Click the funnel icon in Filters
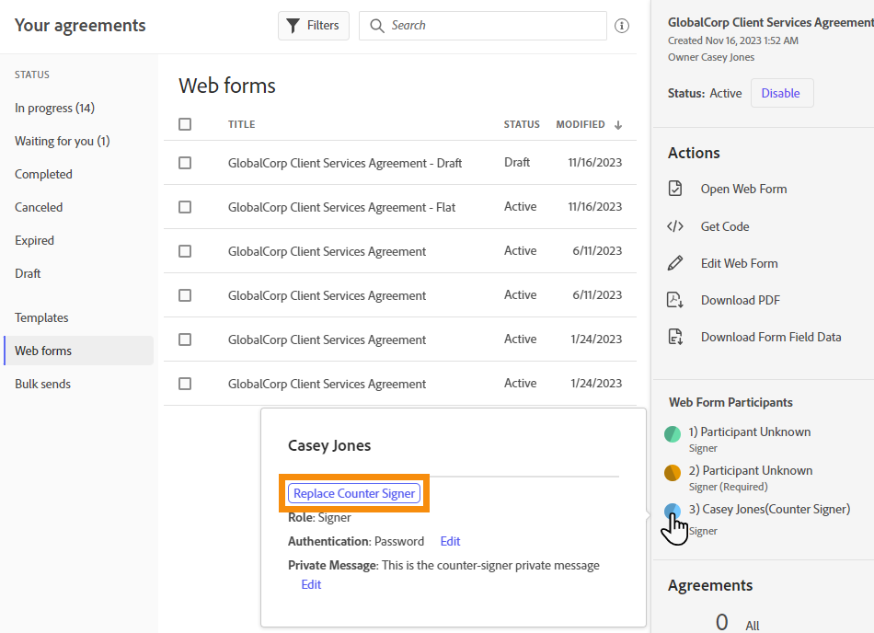Screen dimensions: 874x633 coord(293,26)
